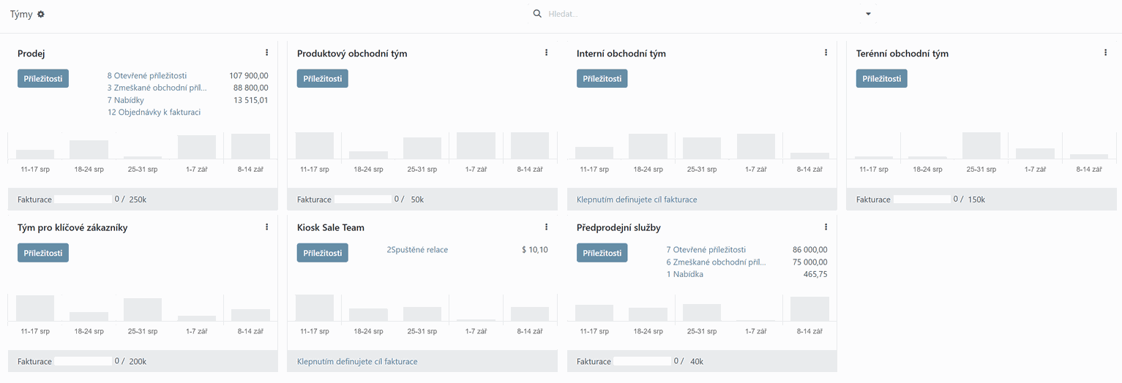1122x383 pixels.
Task: Open Interní obchodní tým kebab menu
Action: point(826,53)
